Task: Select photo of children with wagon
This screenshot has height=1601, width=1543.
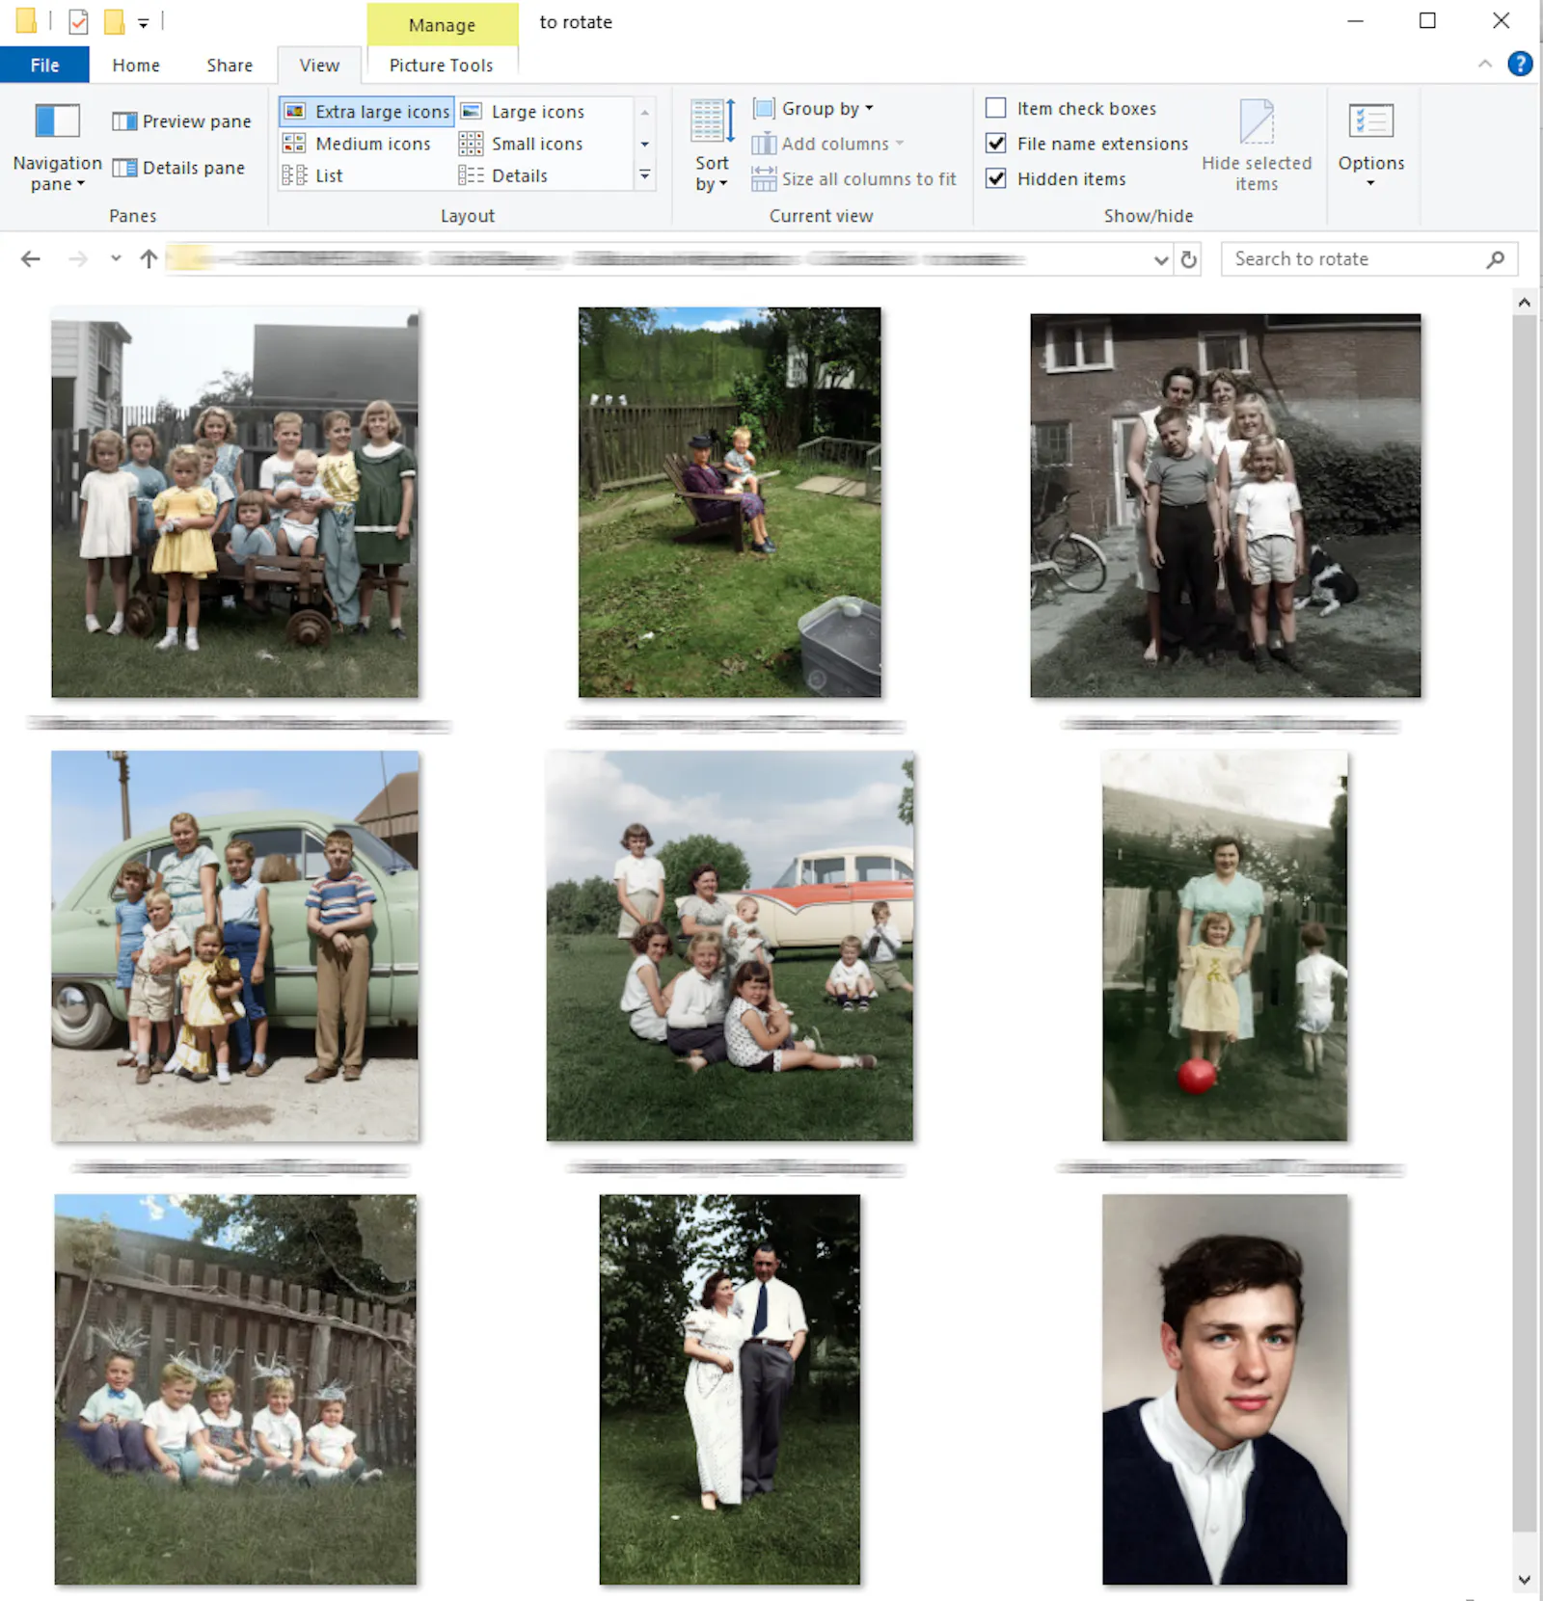Action: [x=234, y=502]
